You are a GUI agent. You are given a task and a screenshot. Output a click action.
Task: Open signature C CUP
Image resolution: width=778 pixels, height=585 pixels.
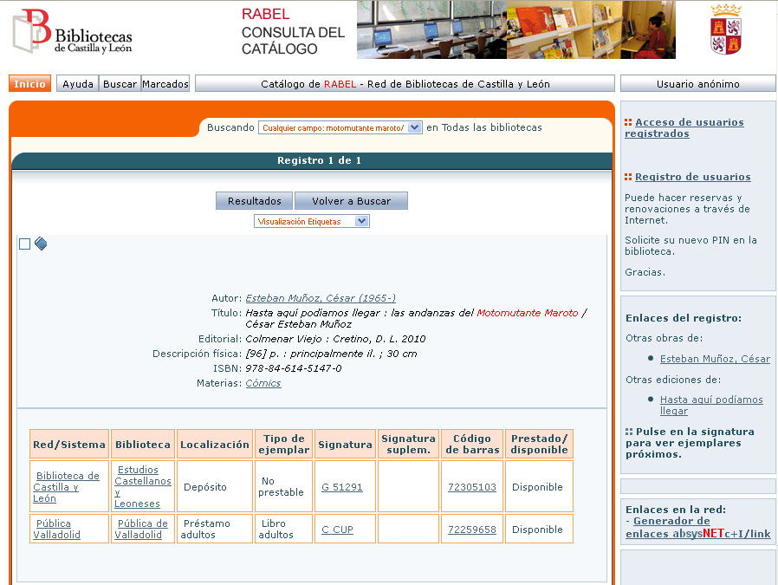[337, 530]
